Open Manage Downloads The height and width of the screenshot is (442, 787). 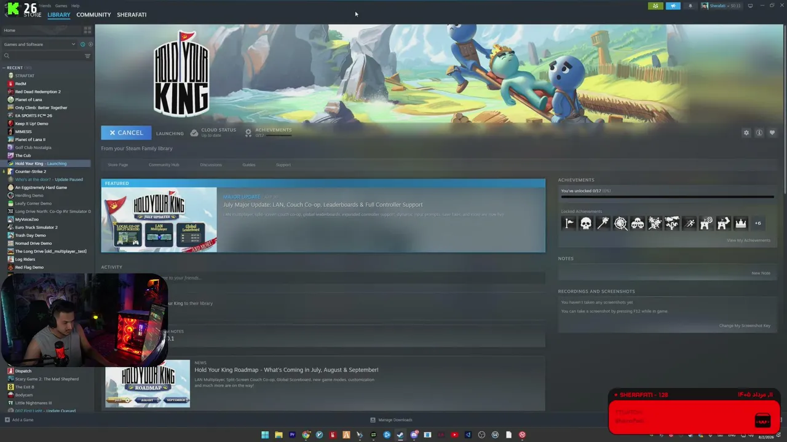click(x=391, y=420)
